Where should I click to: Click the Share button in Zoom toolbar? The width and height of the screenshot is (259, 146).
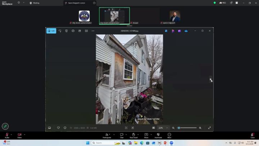[146, 135]
